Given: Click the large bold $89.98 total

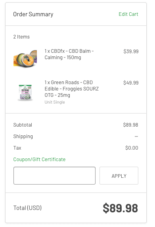Looking at the screenshot, I should tap(120, 208).
